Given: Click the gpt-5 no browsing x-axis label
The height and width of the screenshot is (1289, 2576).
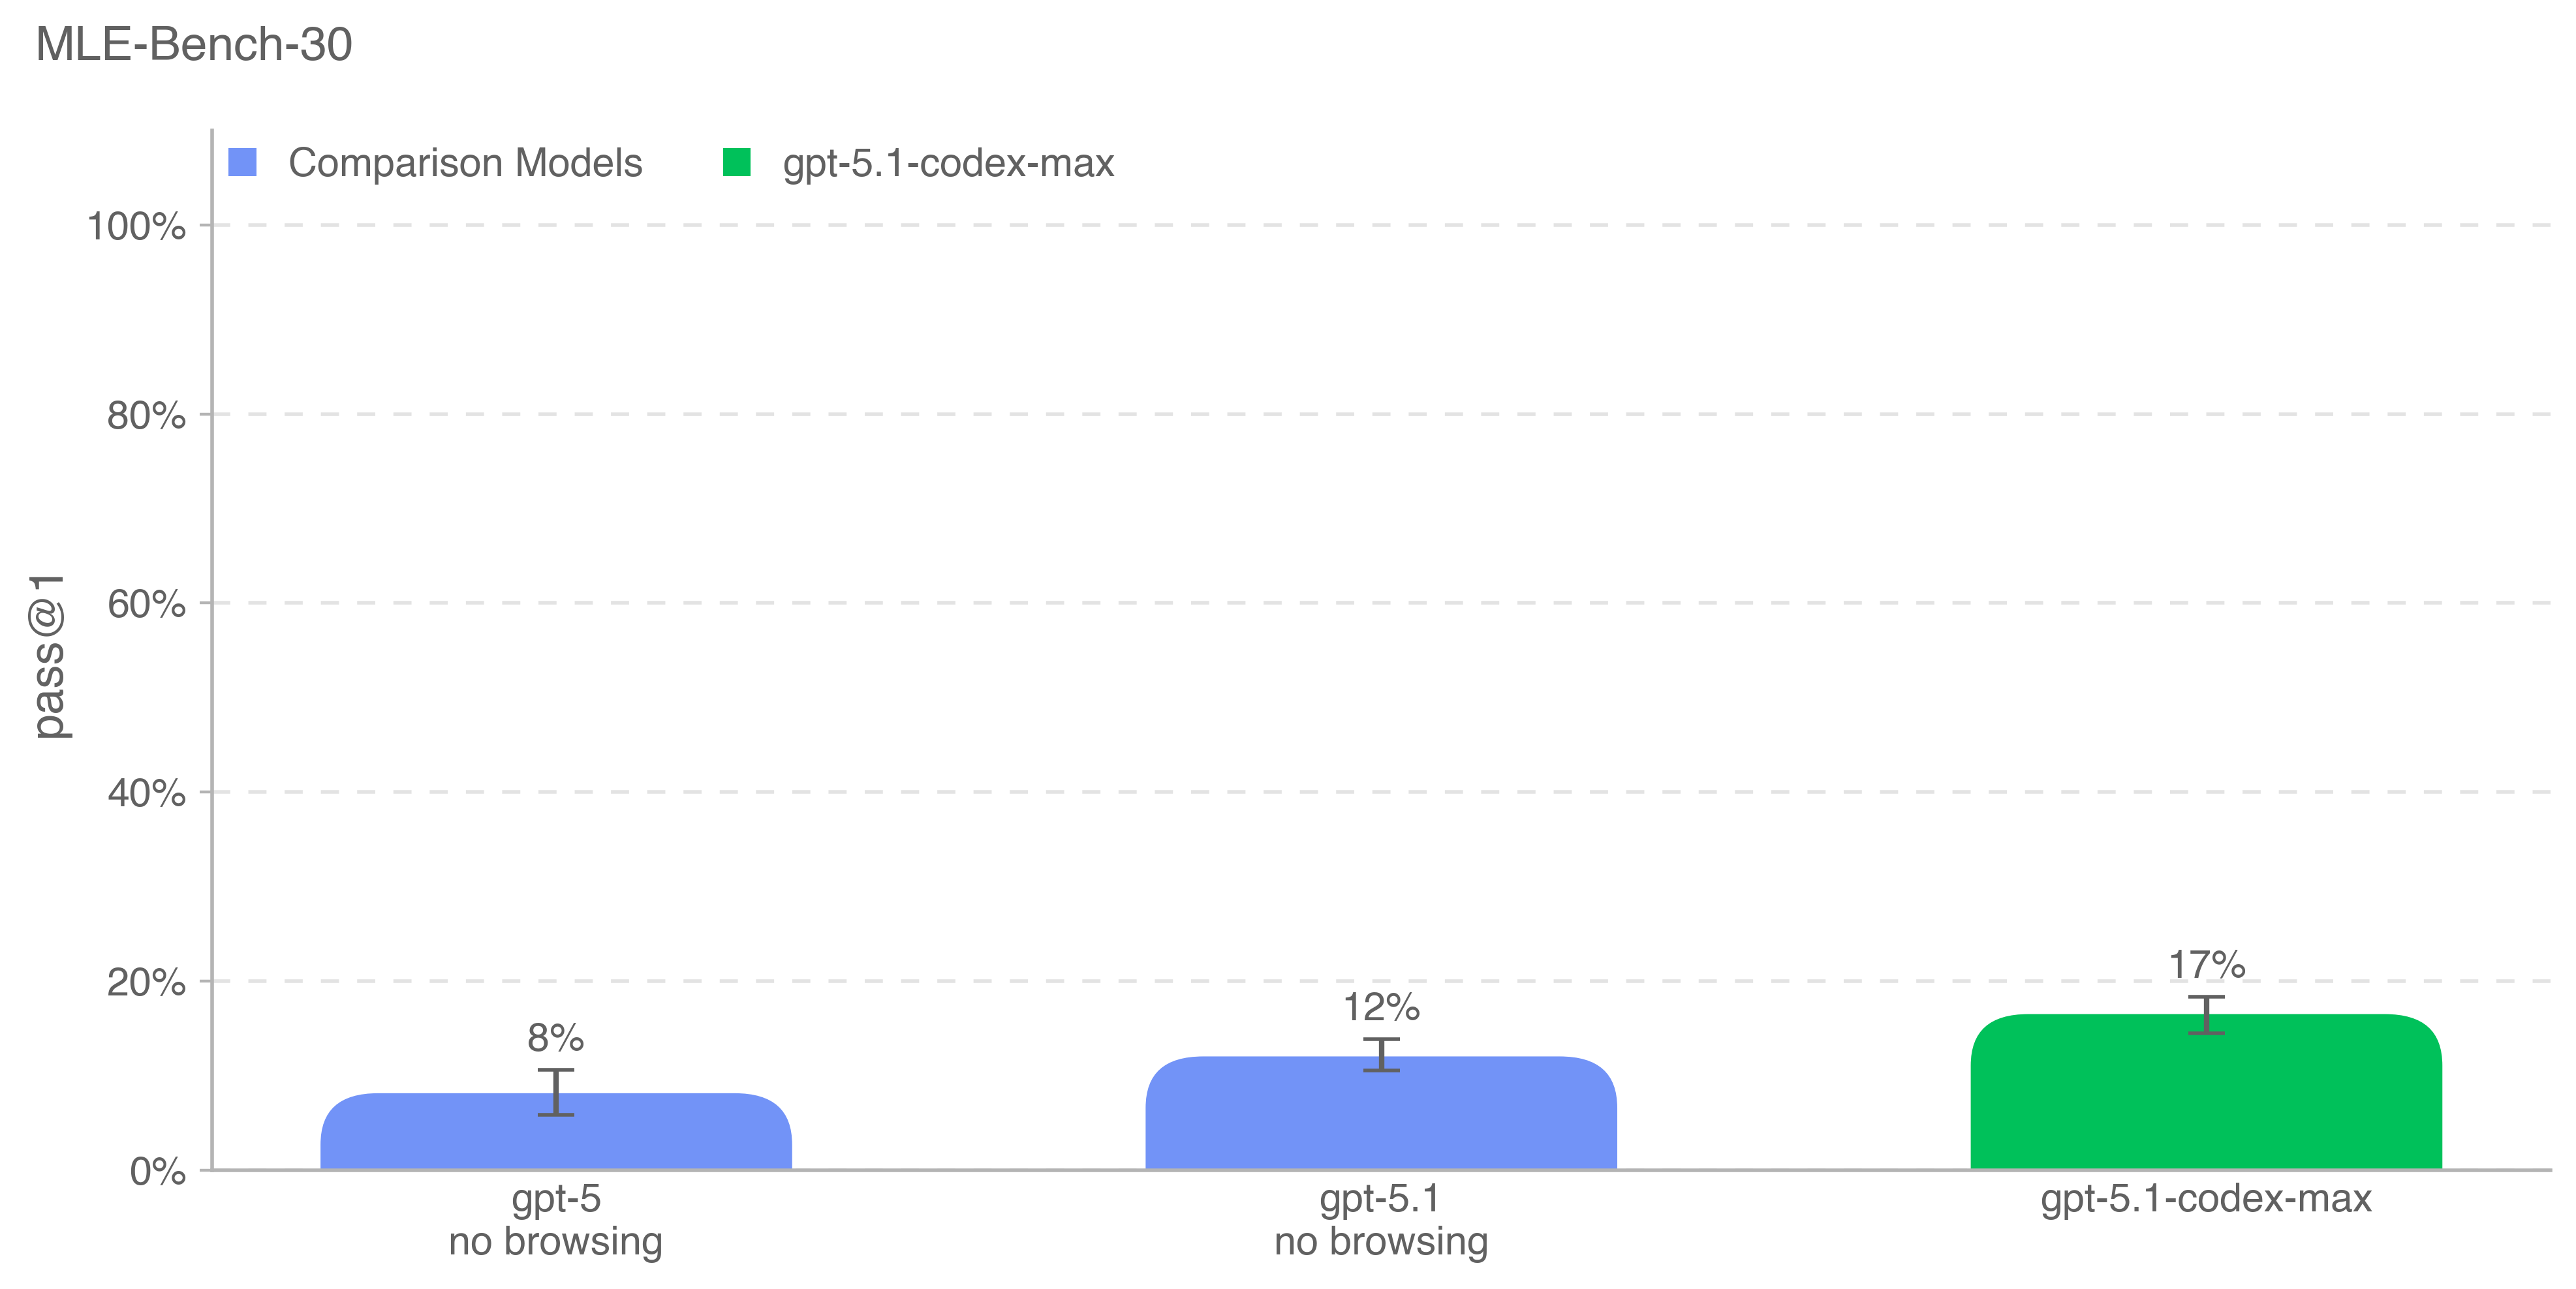Looking at the screenshot, I should [x=555, y=1220].
